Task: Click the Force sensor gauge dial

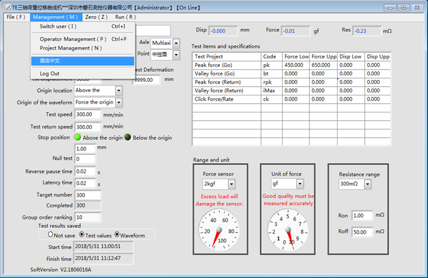Action: (219, 228)
